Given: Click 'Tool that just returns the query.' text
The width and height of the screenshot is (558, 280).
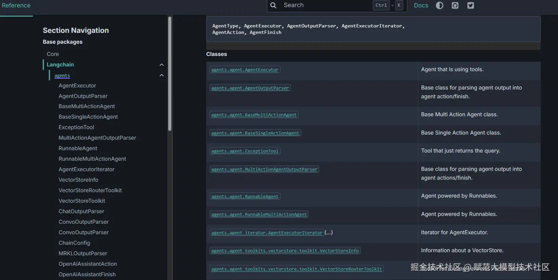Looking at the screenshot, I should (x=461, y=151).
